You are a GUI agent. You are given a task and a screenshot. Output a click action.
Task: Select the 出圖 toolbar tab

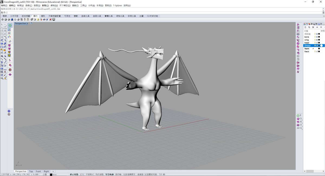[x=141, y=16]
